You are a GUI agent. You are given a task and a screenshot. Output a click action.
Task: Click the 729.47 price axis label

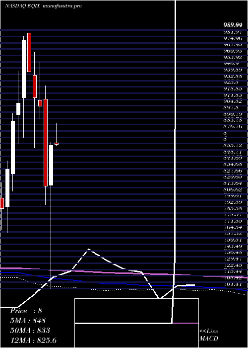click(x=233, y=259)
